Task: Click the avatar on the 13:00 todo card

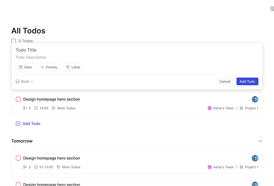Action: pyautogui.click(x=255, y=99)
